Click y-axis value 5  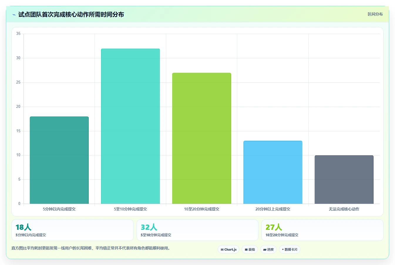[x=19, y=179]
